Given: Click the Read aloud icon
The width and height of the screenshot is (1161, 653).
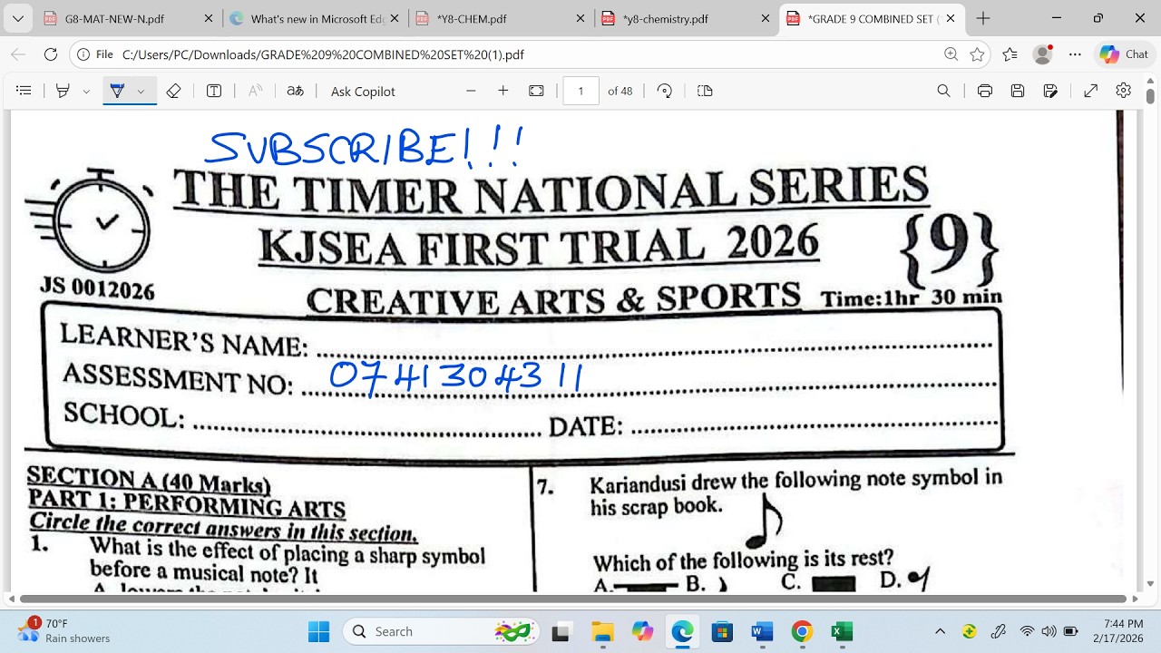Looking at the screenshot, I should (x=256, y=91).
